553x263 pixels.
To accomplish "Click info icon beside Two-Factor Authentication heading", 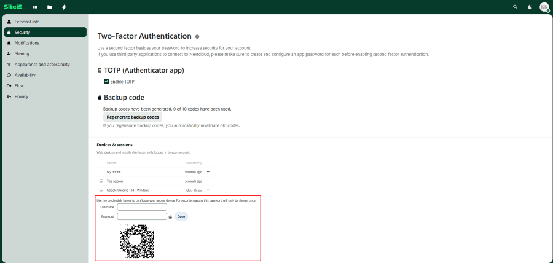I will [x=197, y=37].
